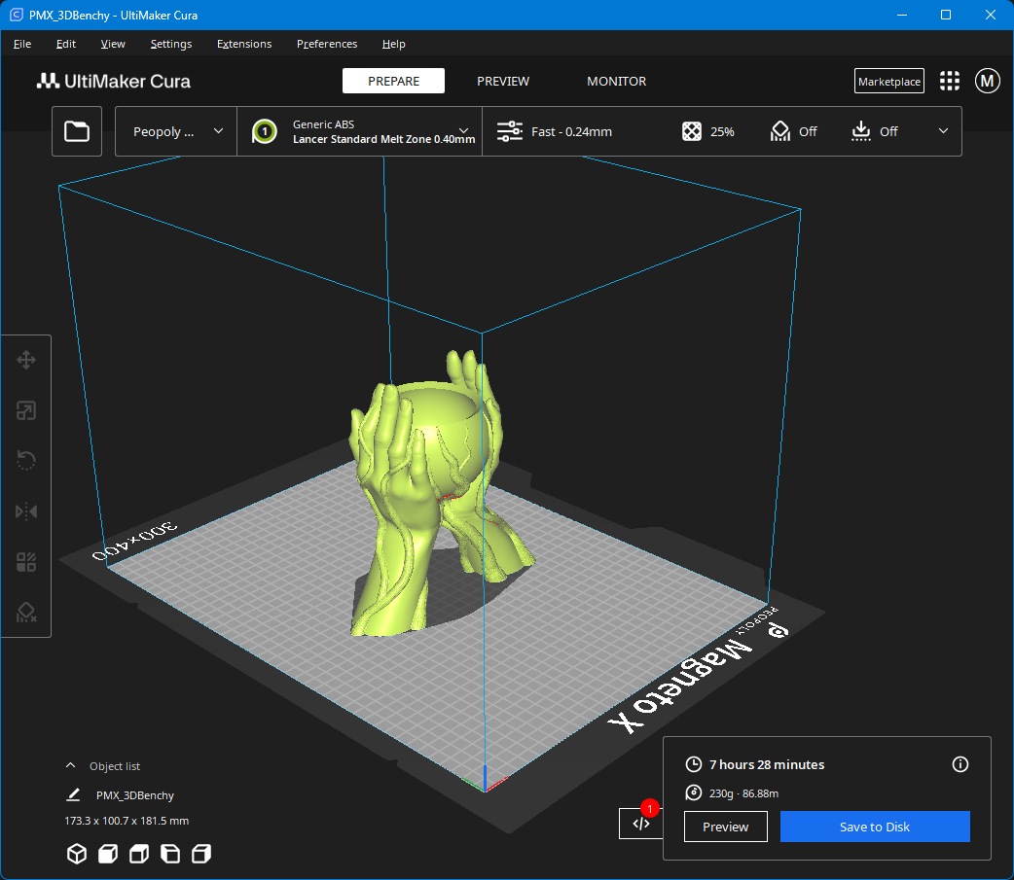Viewport: 1014px width, 880px height.
Task: Open the Peopoly printer selection dropdown
Action: (x=174, y=131)
